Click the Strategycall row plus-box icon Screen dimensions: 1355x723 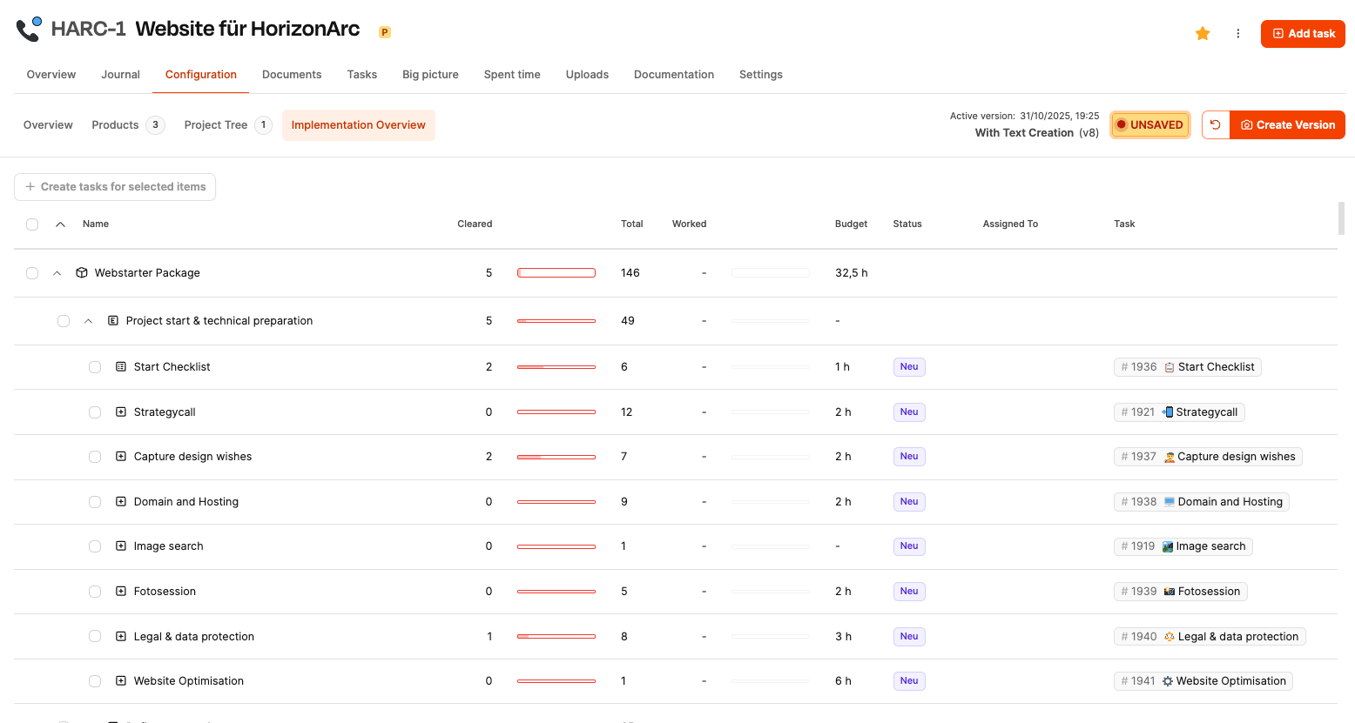coord(121,412)
